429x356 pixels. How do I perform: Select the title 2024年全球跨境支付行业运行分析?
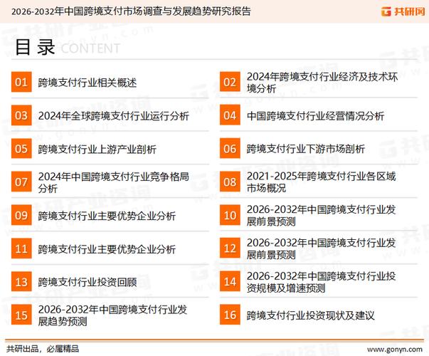click(x=114, y=116)
